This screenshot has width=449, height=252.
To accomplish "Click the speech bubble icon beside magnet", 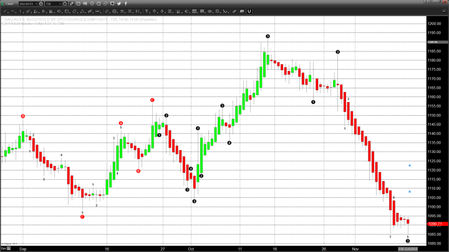I will pyautogui.click(x=242, y=11).
